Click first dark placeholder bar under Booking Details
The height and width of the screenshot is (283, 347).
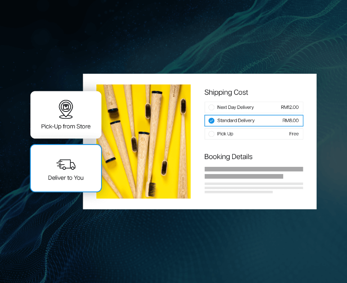pos(254,169)
